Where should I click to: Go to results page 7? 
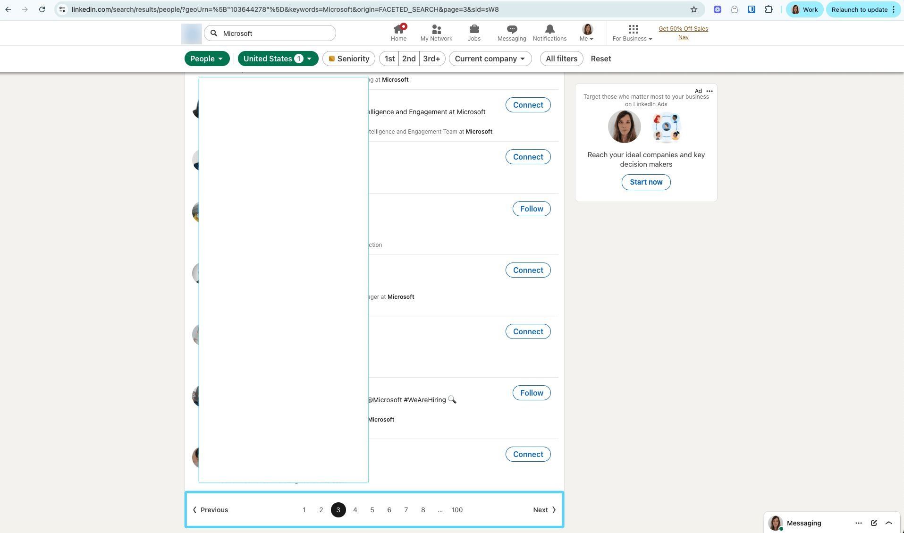coord(406,510)
